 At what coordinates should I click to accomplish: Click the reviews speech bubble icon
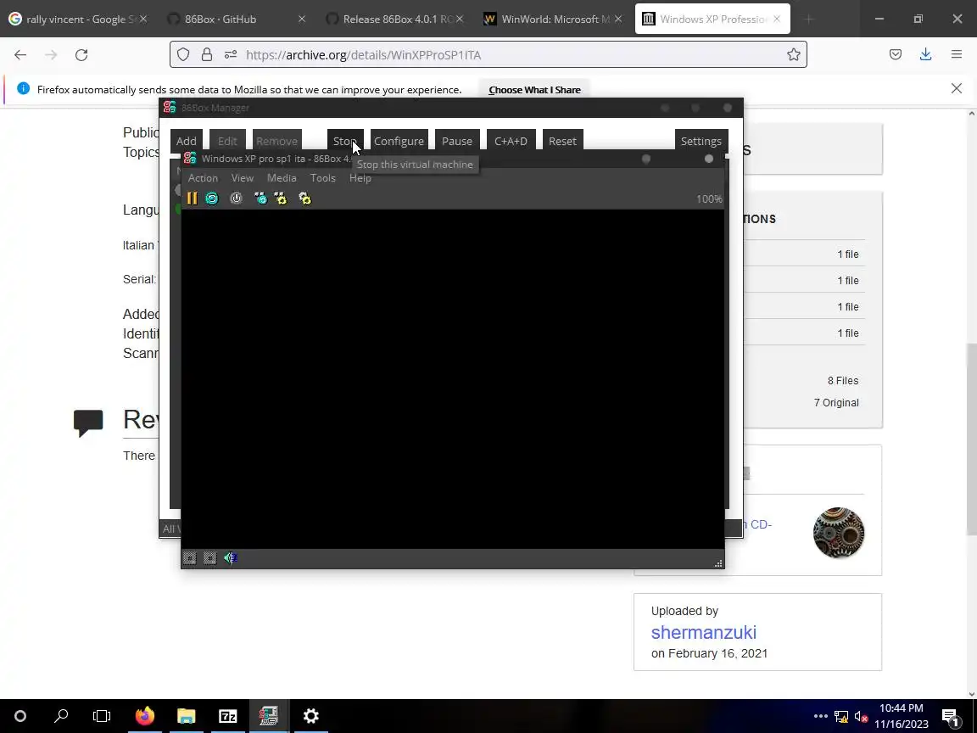88,423
